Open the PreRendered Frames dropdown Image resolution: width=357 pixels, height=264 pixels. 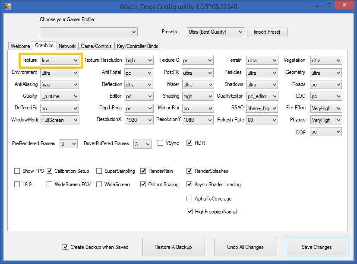coord(69,143)
